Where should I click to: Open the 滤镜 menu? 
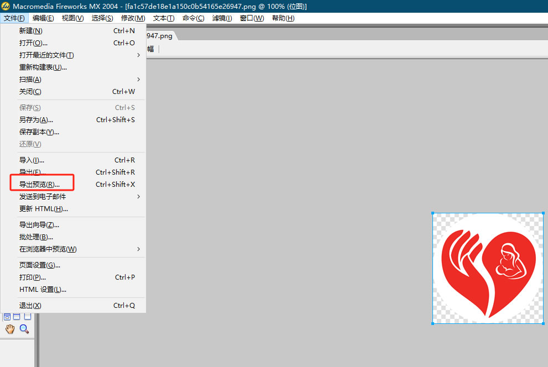[222, 18]
